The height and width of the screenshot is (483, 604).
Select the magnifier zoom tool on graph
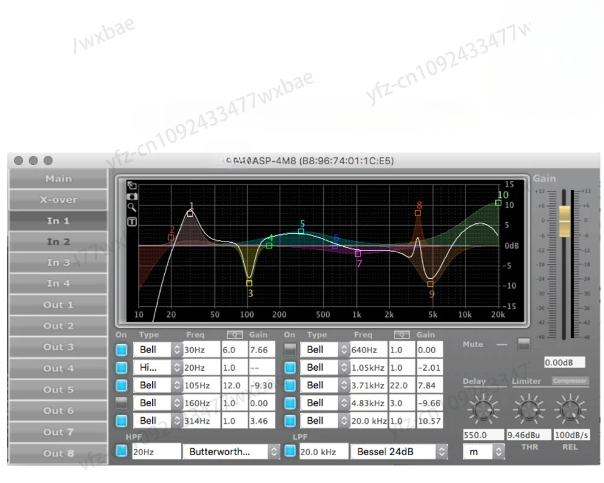[132, 208]
